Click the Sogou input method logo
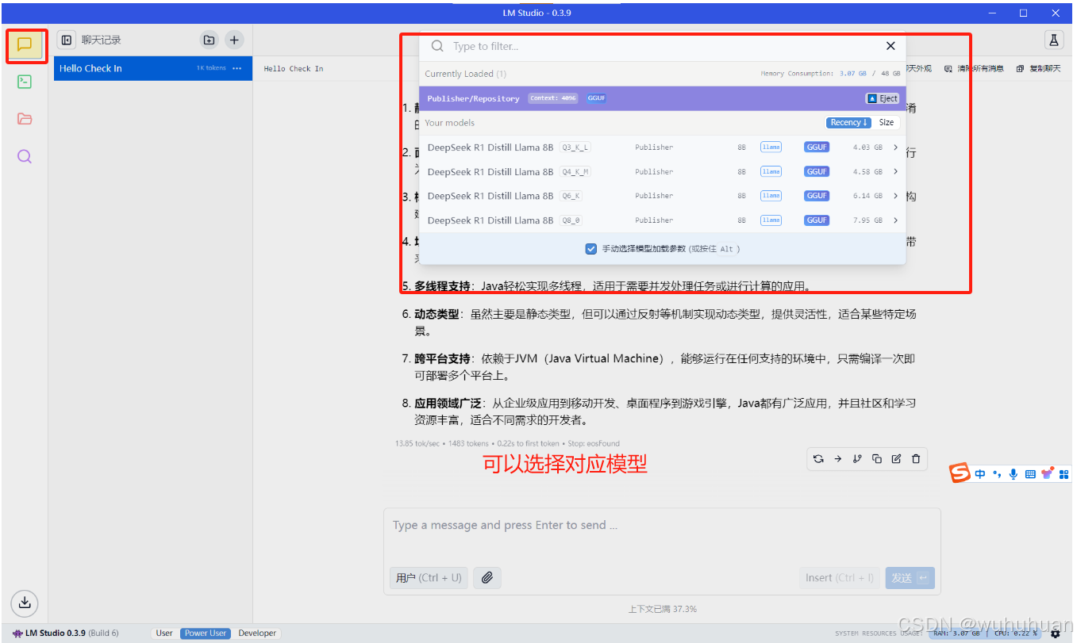This screenshot has width=1077, height=643. click(x=960, y=473)
